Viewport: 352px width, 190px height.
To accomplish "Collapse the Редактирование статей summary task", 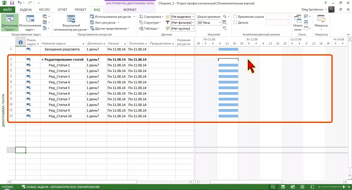I will 42,60.
